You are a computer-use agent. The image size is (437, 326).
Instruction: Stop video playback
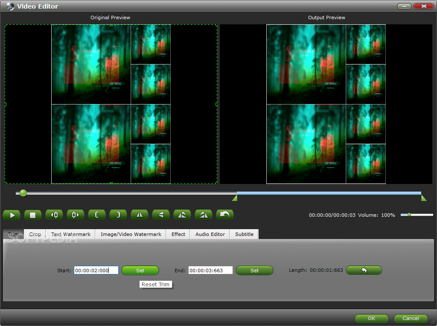[33, 215]
